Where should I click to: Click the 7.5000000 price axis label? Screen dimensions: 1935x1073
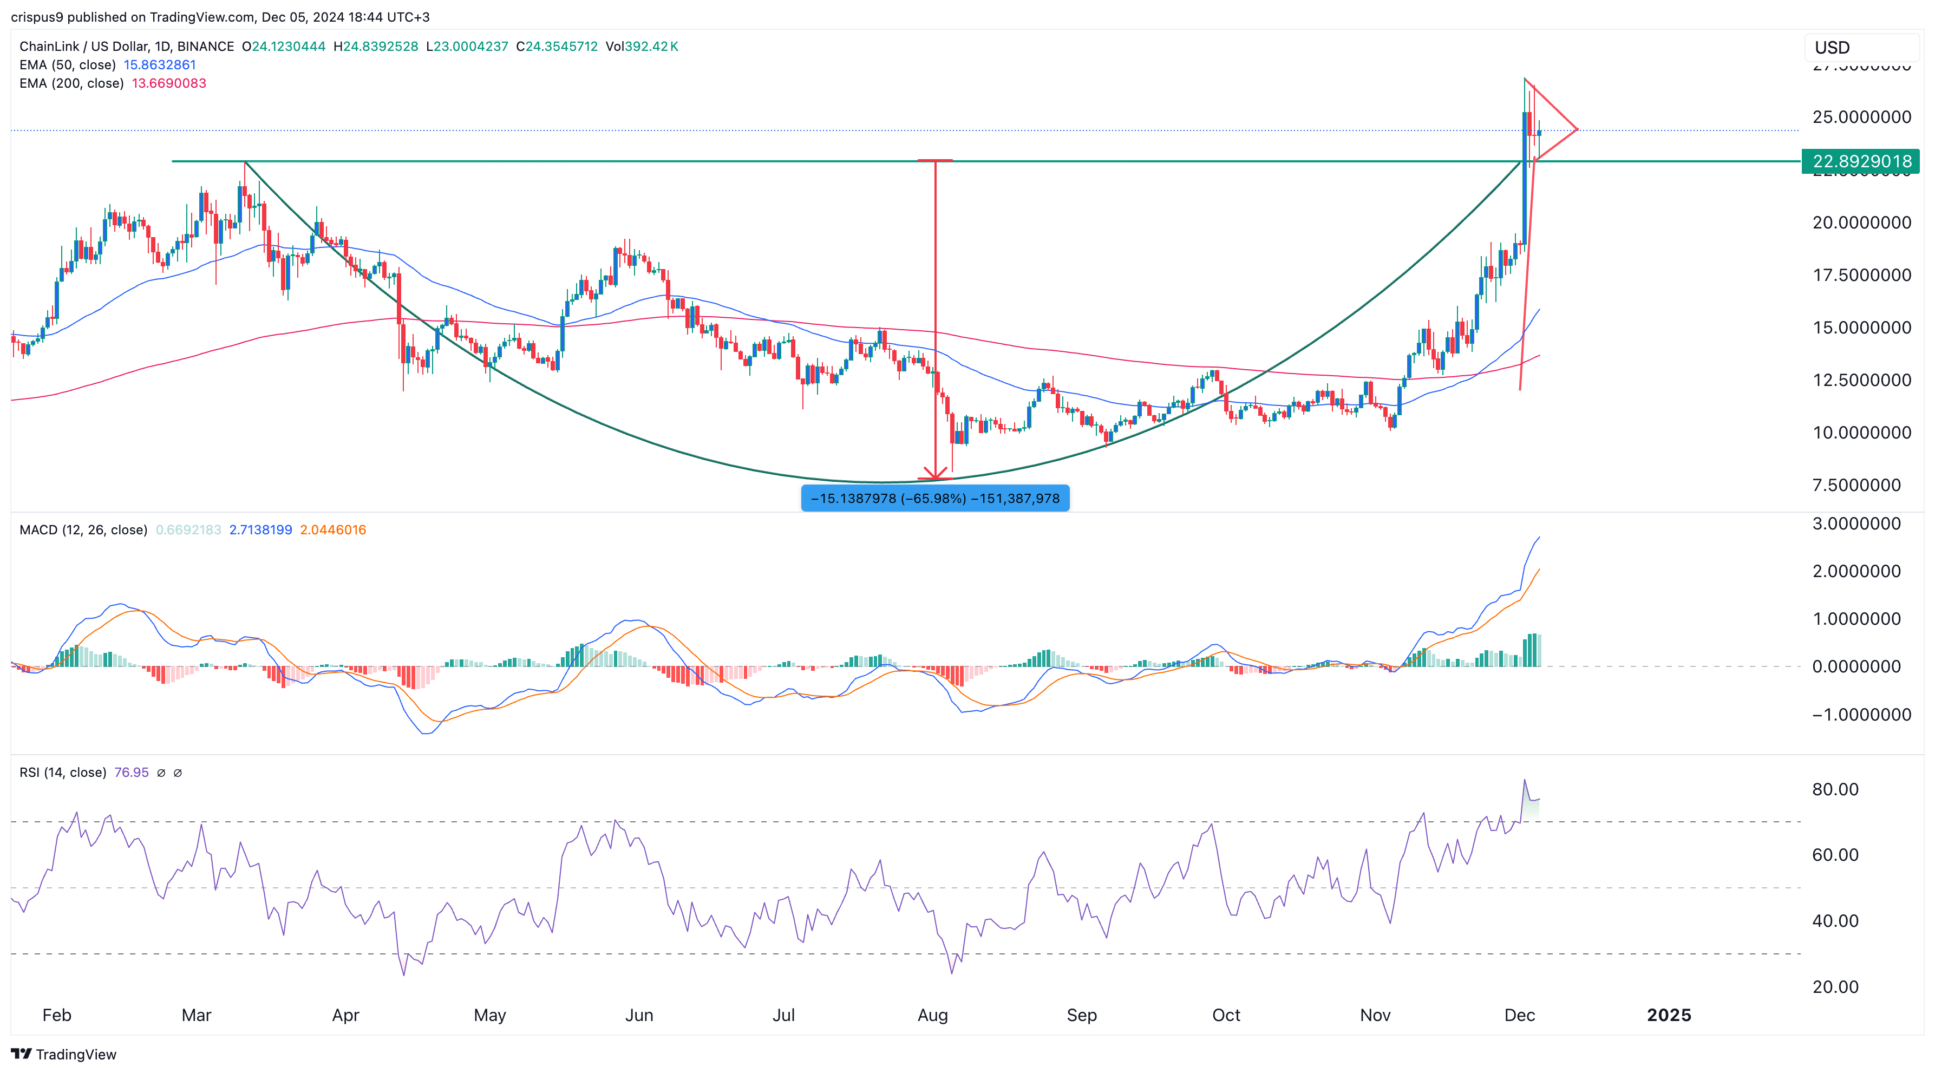(1857, 486)
